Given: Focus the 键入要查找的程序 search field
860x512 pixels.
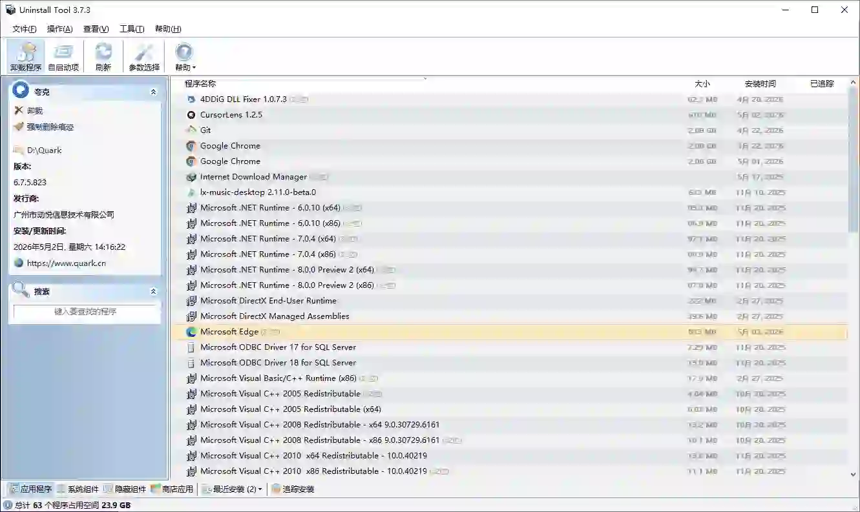Looking at the screenshot, I should click(85, 311).
